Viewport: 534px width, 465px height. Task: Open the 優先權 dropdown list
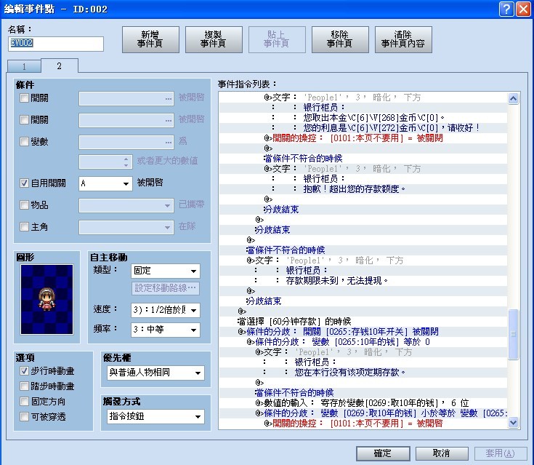(x=155, y=373)
